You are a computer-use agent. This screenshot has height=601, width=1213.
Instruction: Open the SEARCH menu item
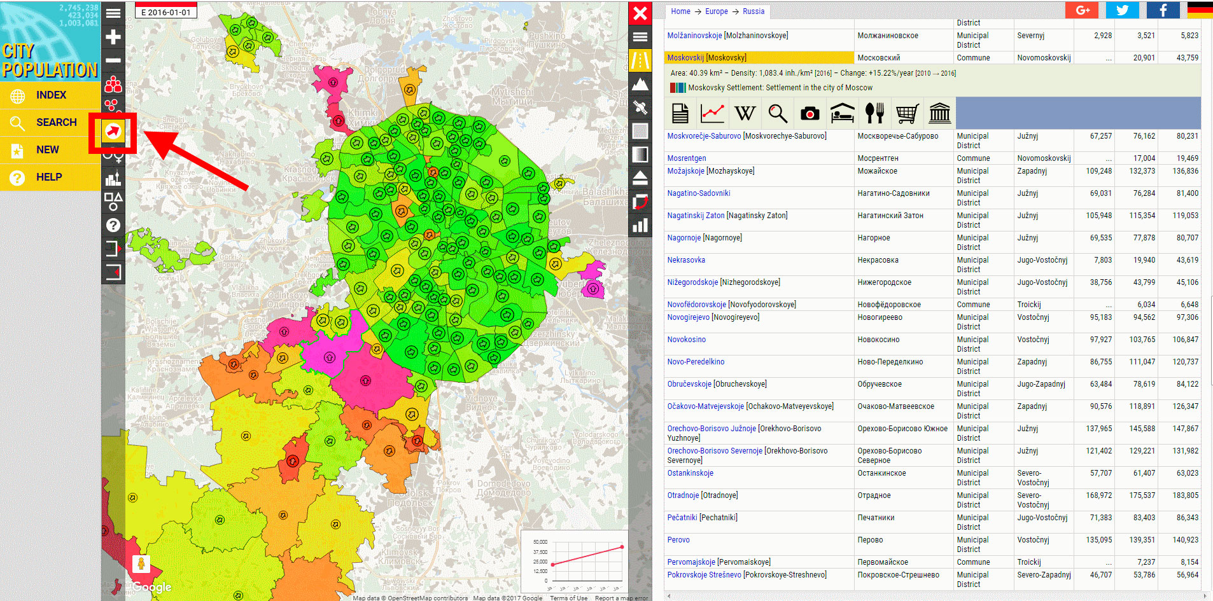(56, 123)
